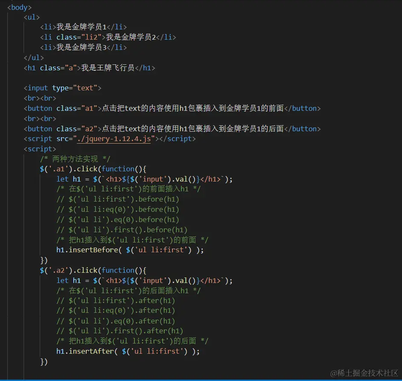Click comment 在$('ul li:first')的前面插入h1
Image resolution: width=402 pixels, height=381 pixels.
pyautogui.click(x=128, y=189)
